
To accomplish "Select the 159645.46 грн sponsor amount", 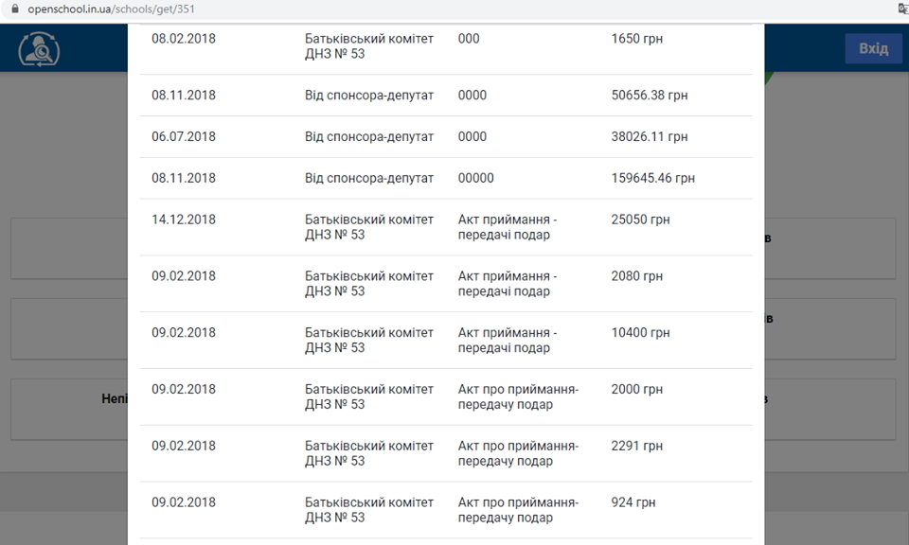I will point(653,179).
